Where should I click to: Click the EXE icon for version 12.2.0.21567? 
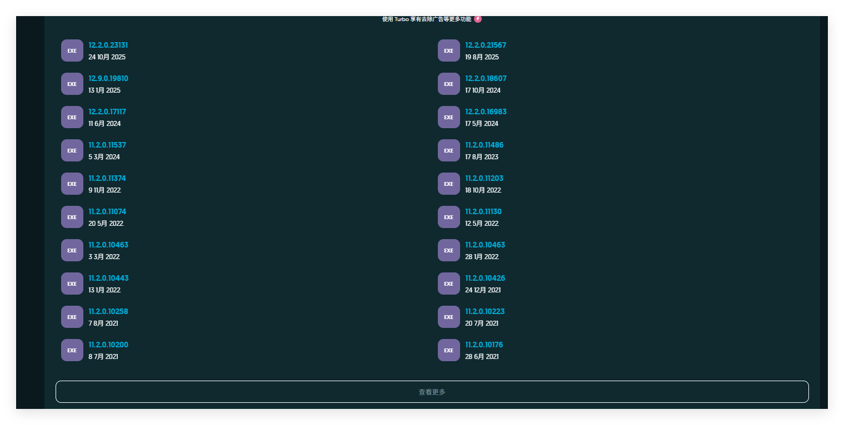tap(448, 50)
